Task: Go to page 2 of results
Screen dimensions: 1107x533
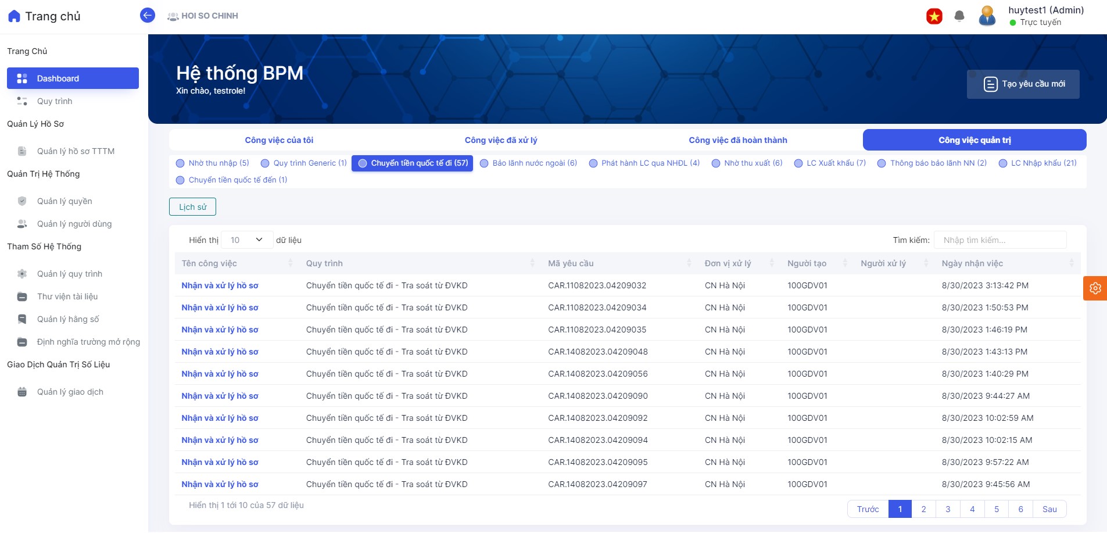Action: point(923,509)
